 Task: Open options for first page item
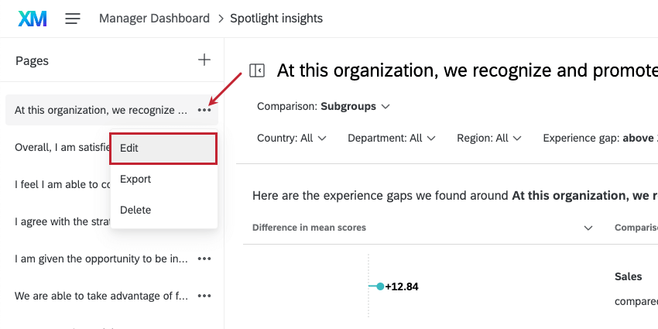(x=204, y=110)
